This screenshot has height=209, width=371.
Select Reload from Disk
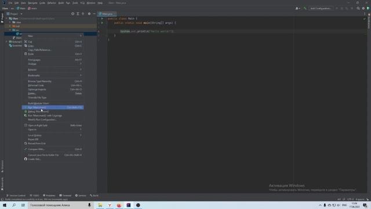53,143
